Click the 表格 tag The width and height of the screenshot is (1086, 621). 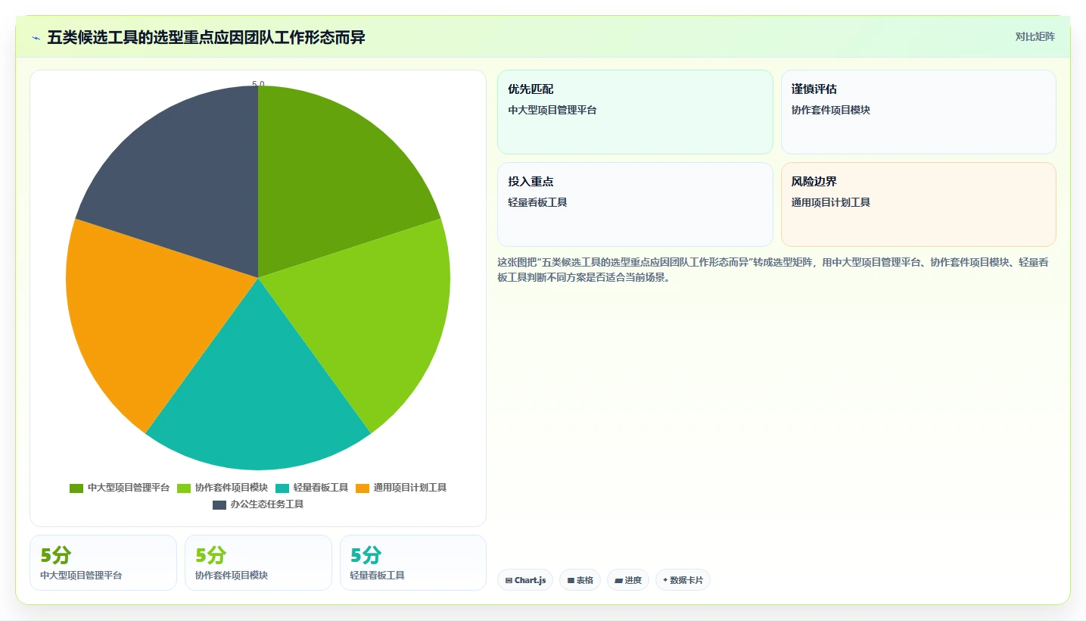tap(580, 580)
